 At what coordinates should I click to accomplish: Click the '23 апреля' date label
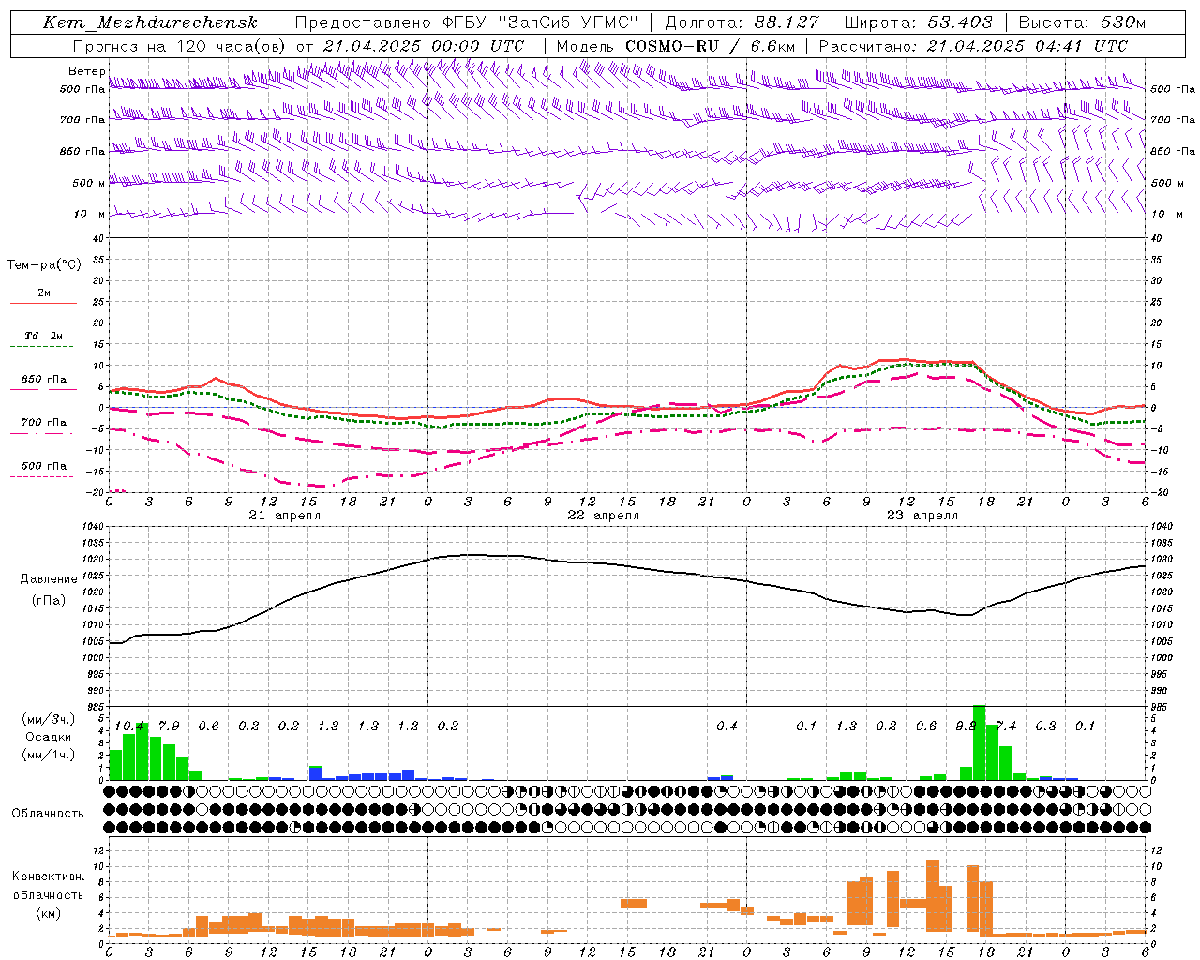click(x=922, y=516)
